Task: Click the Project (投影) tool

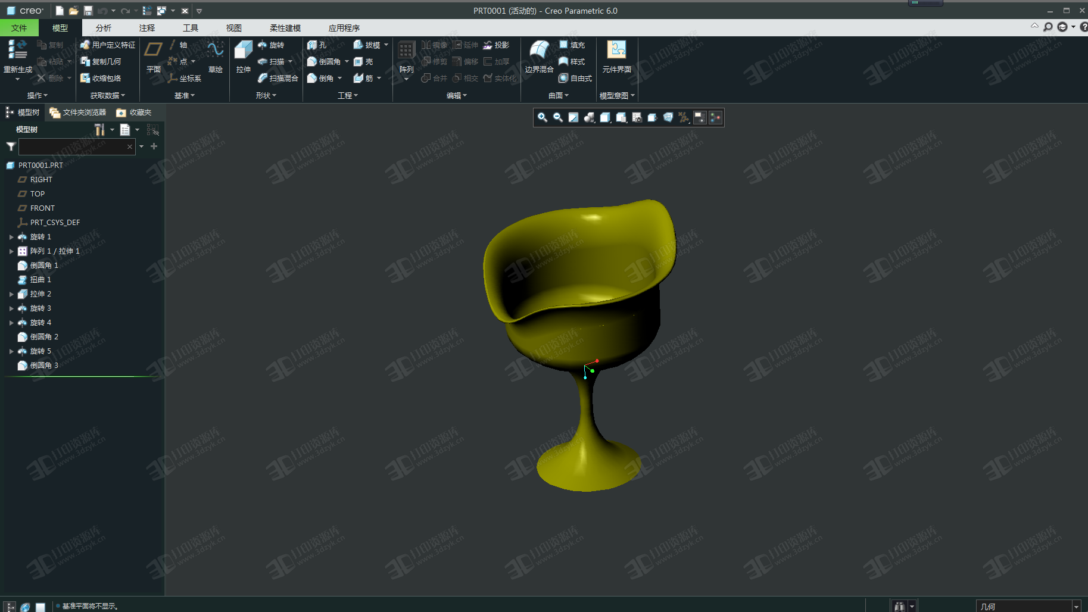Action: pos(496,45)
